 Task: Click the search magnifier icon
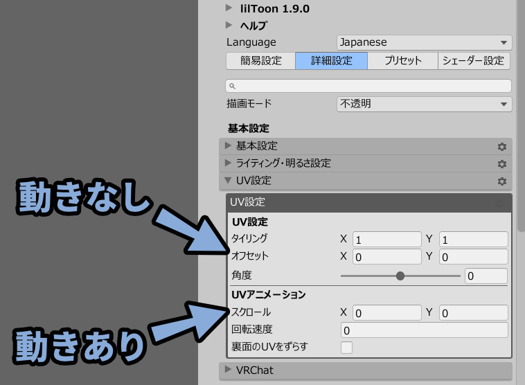[x=232, y=86]
